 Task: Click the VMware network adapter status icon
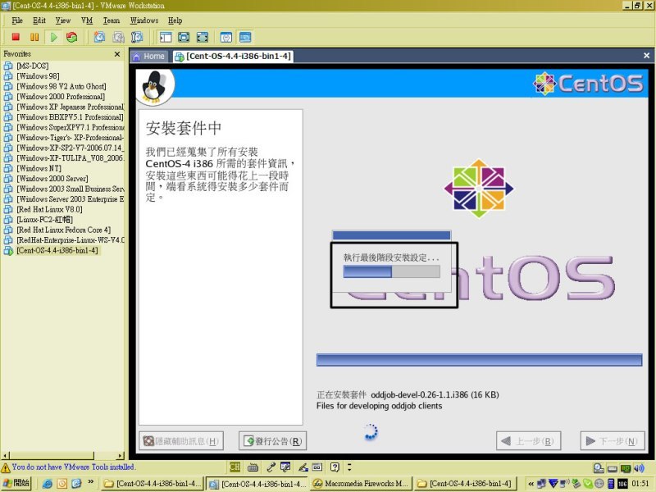pyautogui.click(x=626, y=468)
